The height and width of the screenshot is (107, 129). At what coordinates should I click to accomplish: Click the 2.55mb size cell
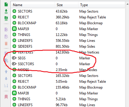(x=61, y=70)
